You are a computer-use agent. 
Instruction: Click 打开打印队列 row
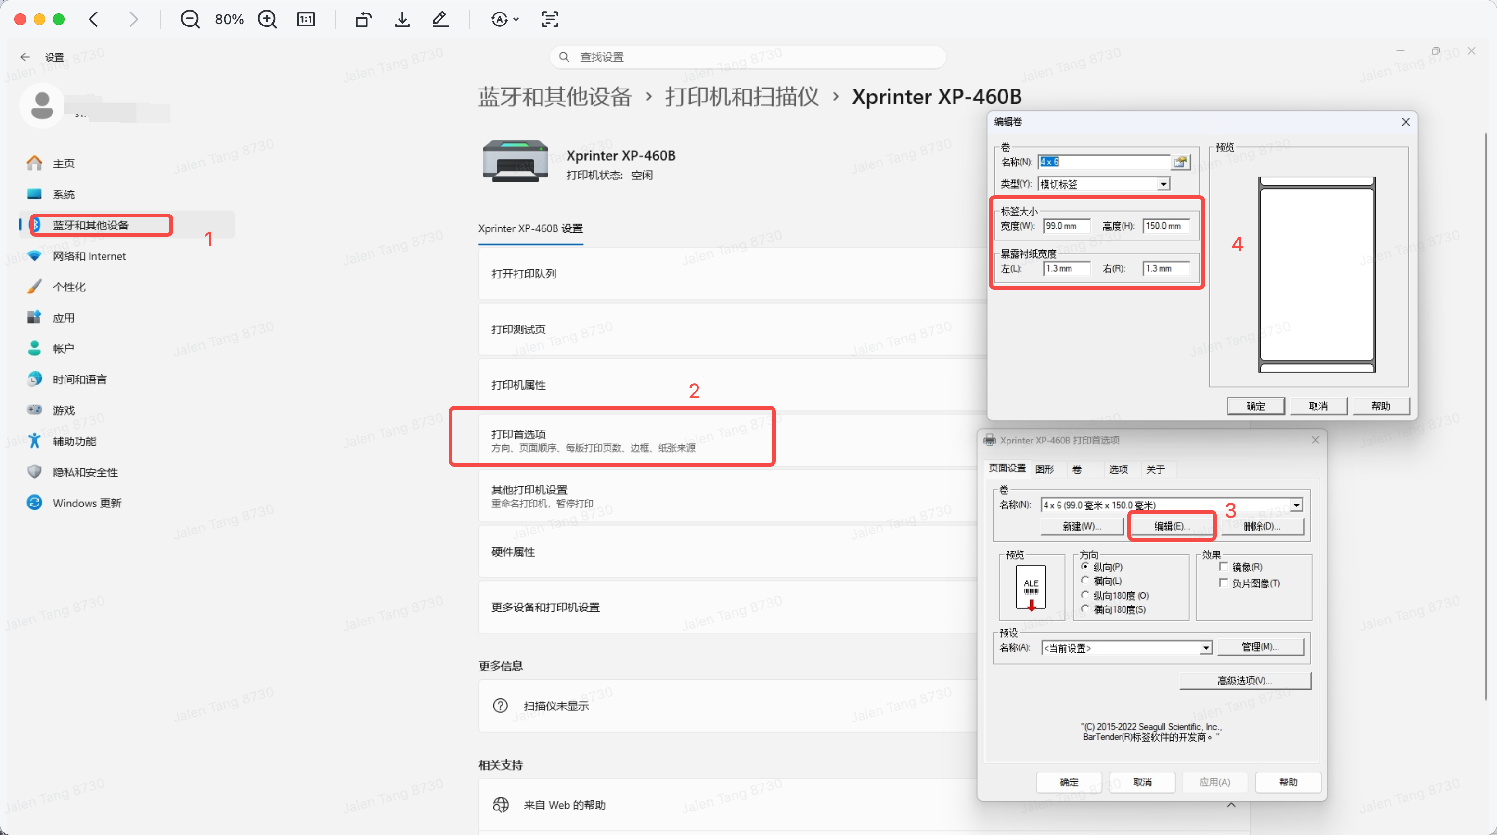tap(732, 274)
